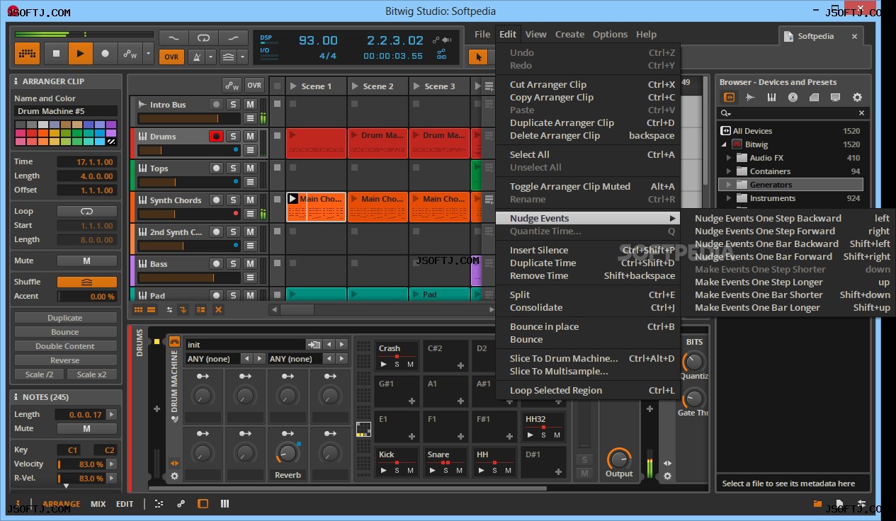Click automation write button in transport
Screen dimensions: 896x521
(x=130, y=54)
